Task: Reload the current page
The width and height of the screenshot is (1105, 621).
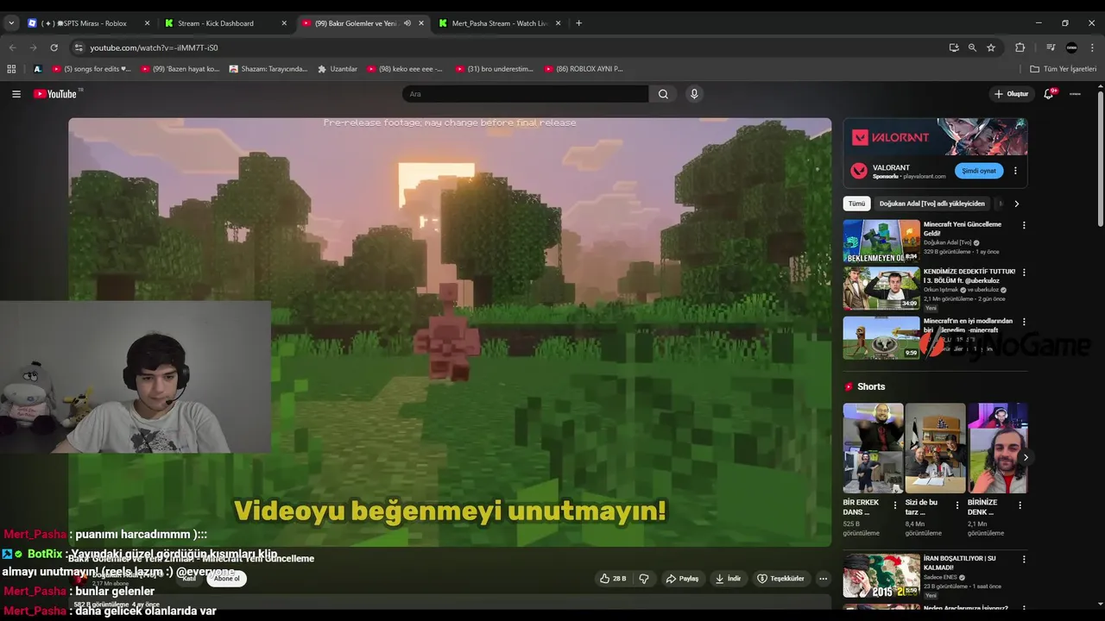Action: click(54, 47)
